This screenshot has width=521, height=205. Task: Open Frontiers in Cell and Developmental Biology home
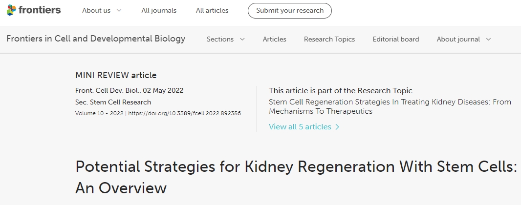click(96, 39)
